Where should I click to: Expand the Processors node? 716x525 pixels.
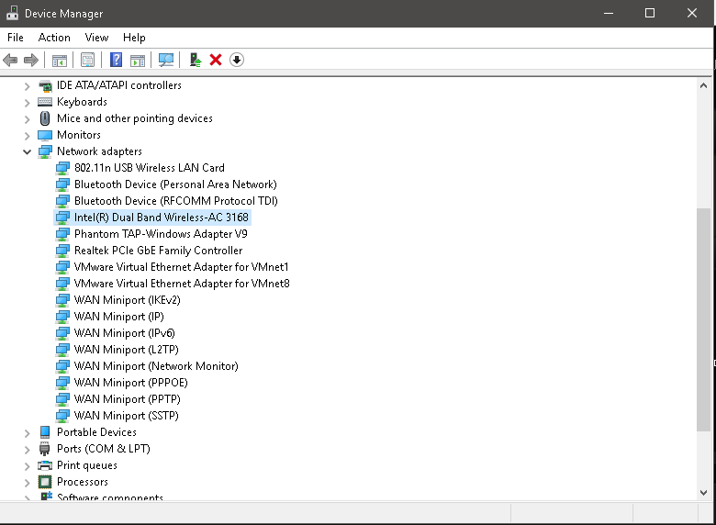pos(27,482)
